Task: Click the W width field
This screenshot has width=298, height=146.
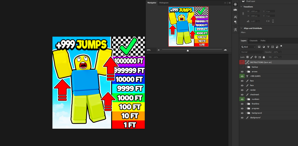Action: 255,11
